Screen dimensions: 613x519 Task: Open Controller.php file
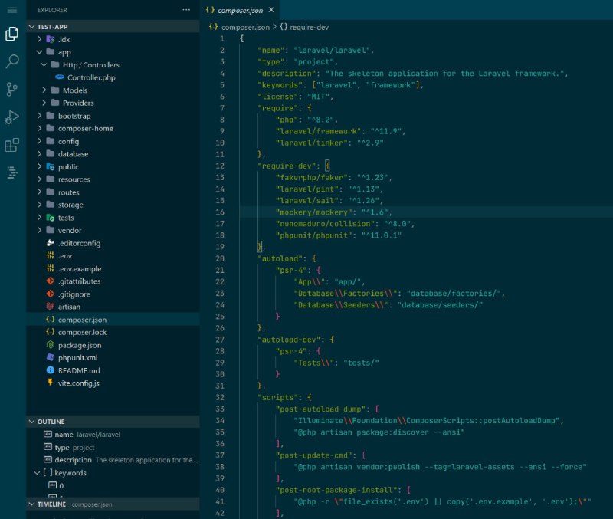point(113,77)
